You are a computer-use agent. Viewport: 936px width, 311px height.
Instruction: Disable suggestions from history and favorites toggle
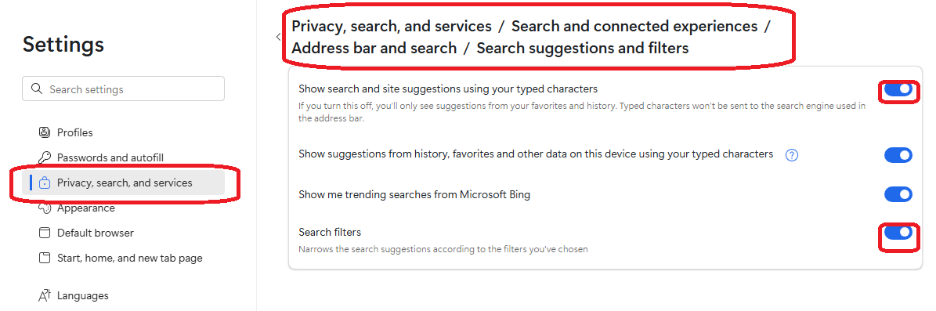pyautogui.click(x=898, y=155)
